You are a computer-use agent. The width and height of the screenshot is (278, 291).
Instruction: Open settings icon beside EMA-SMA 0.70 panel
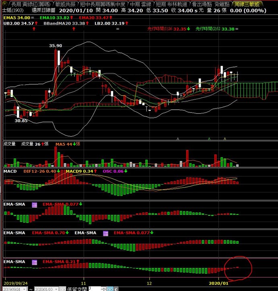pos(106,233)
